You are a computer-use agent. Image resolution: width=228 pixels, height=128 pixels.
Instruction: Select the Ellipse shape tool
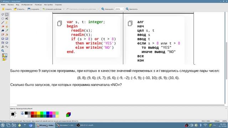click(7, 43)
